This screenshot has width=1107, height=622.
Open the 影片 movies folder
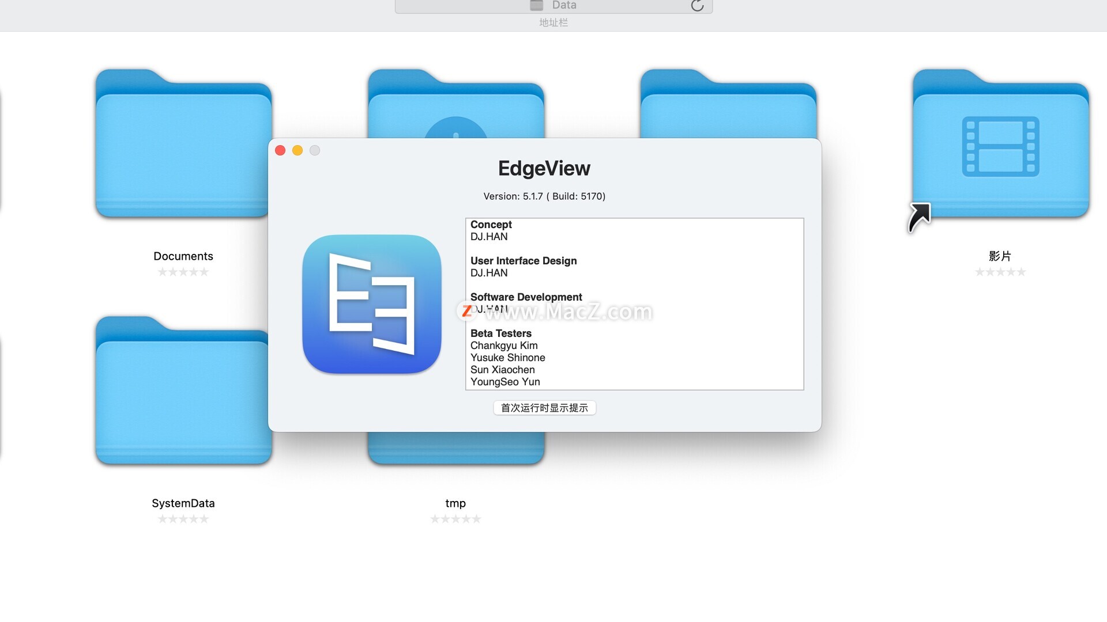(1000, 144)
